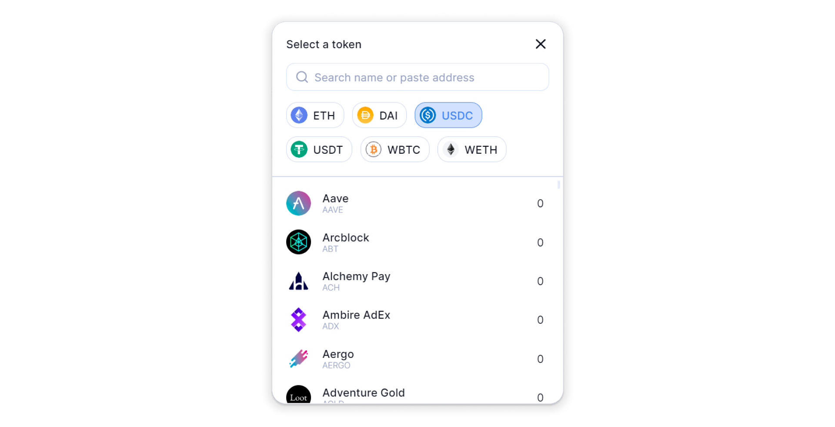This screenshot has height=427, width=835.
Task: Close the Select a token dialog
Action: [541, 44]
